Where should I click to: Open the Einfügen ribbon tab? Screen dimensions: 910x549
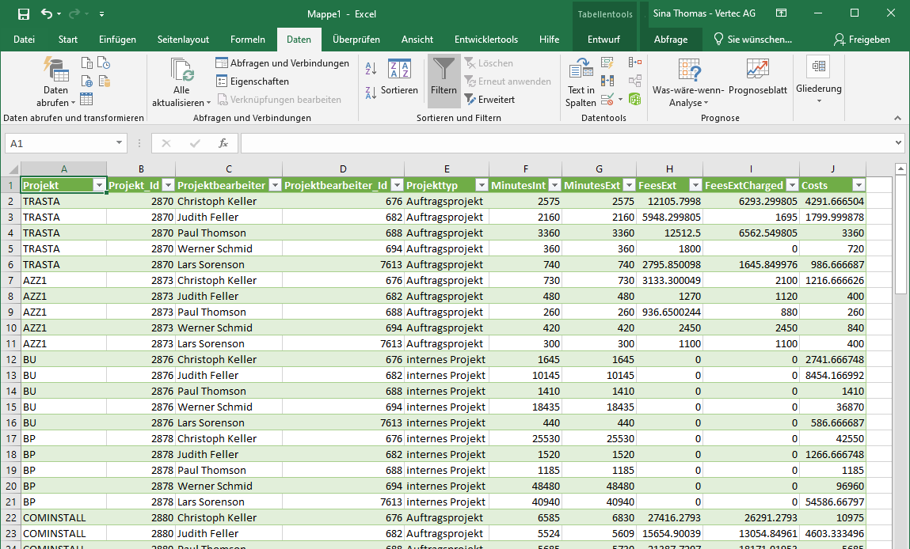tap(117, 40)
